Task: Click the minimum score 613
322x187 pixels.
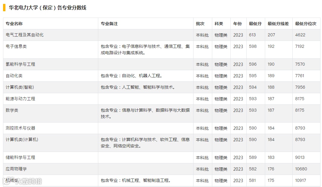Action: point(252,35)
